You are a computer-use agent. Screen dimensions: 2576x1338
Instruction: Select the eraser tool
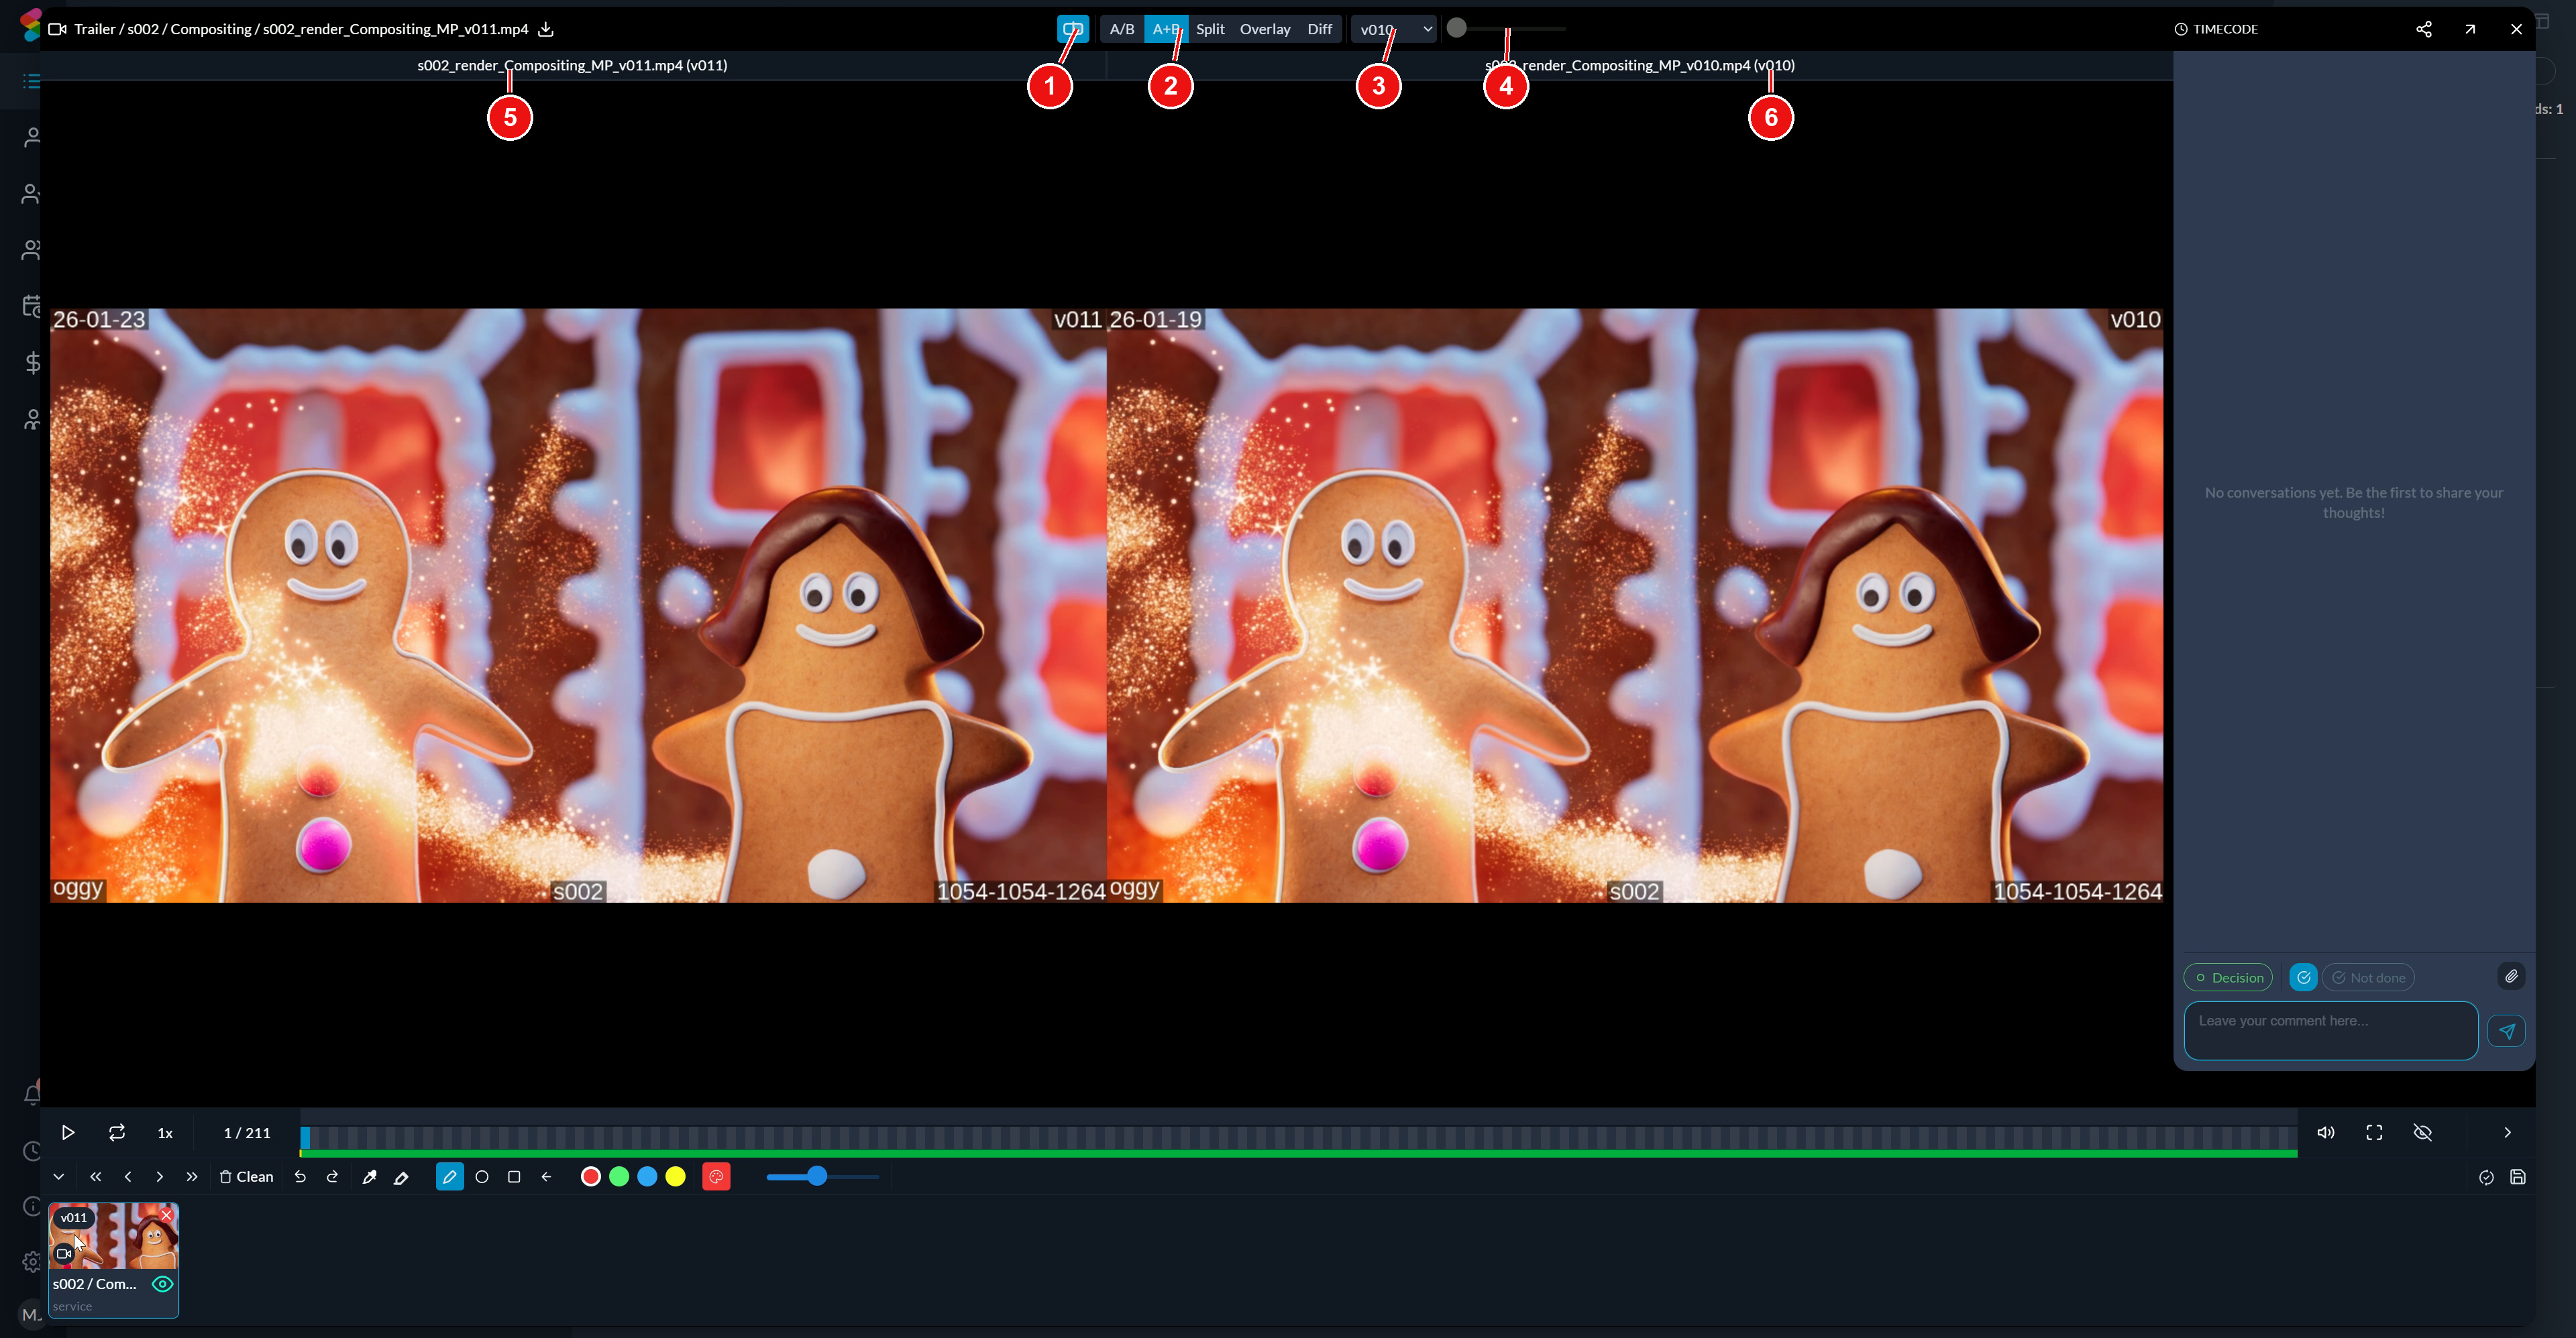pos(401,1177)
